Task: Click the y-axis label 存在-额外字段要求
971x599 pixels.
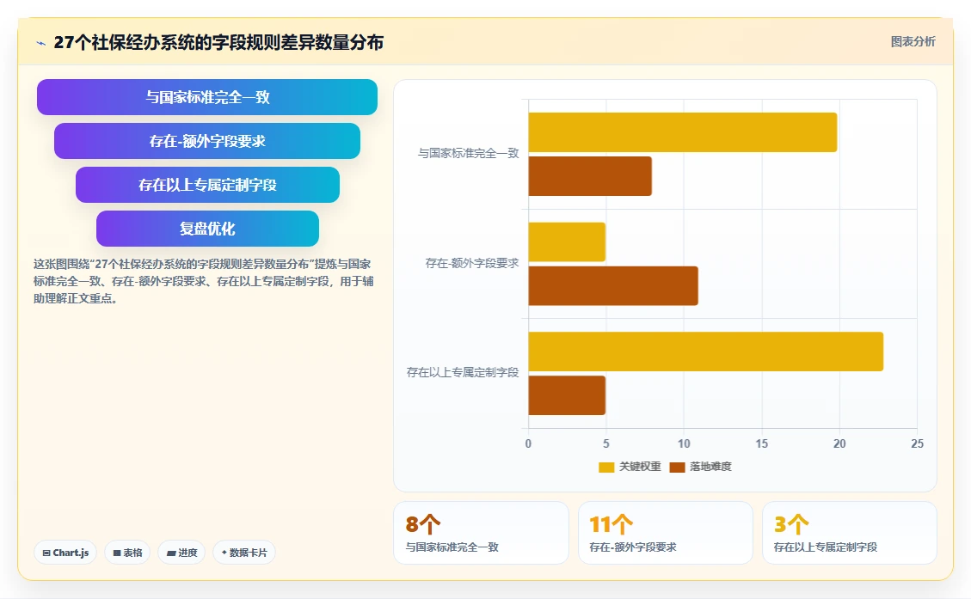Action: click(472, 264)
